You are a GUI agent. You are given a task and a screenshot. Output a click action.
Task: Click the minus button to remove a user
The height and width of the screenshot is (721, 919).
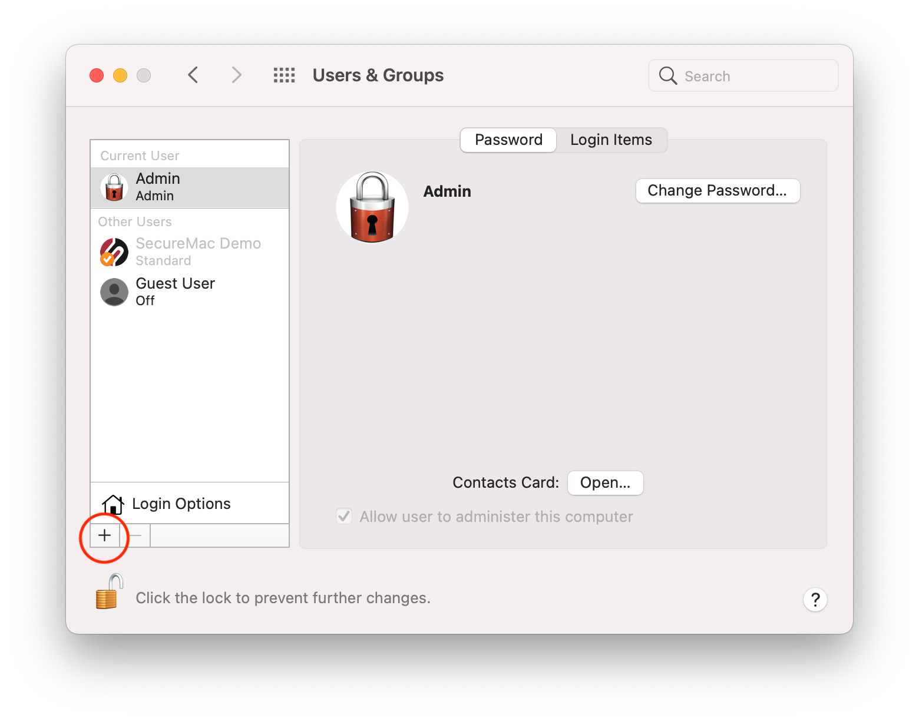(x=135, y=535)
